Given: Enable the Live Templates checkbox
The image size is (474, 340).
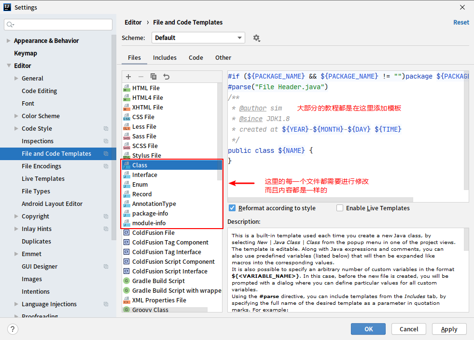Looking at the screenshot, I should point(340,208).
